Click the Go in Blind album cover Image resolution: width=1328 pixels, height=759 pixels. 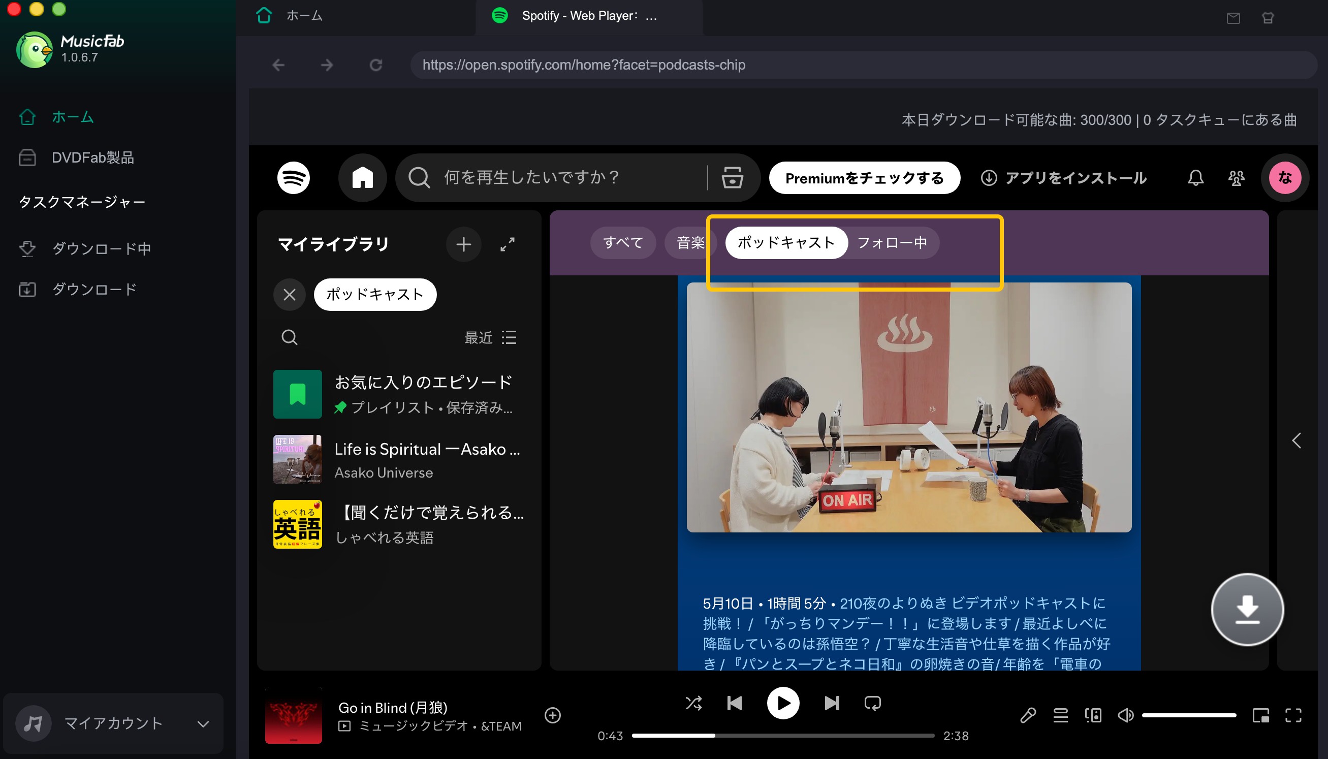point(294,715)
